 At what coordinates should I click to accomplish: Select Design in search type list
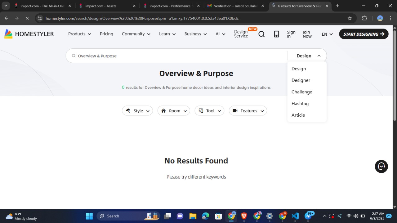299,69
